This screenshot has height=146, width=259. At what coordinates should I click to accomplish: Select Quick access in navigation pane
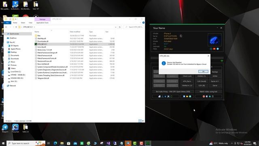14,34
